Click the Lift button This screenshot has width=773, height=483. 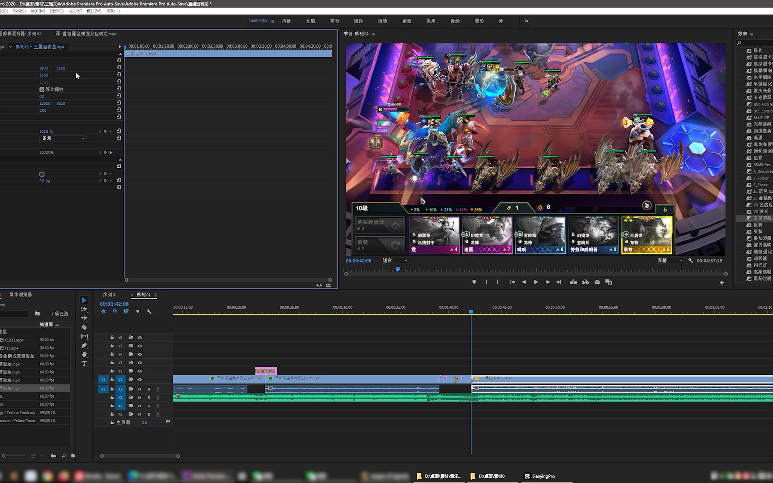(x=573, y=282)
